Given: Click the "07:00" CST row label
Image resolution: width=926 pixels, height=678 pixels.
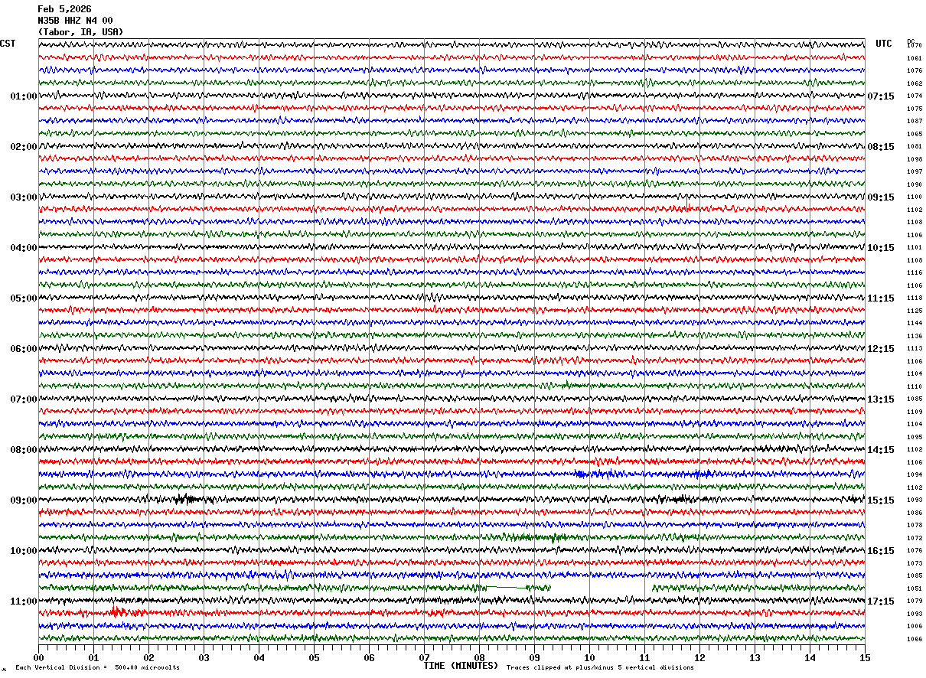Looking at the screenshot, I should [x=24, y=399].
